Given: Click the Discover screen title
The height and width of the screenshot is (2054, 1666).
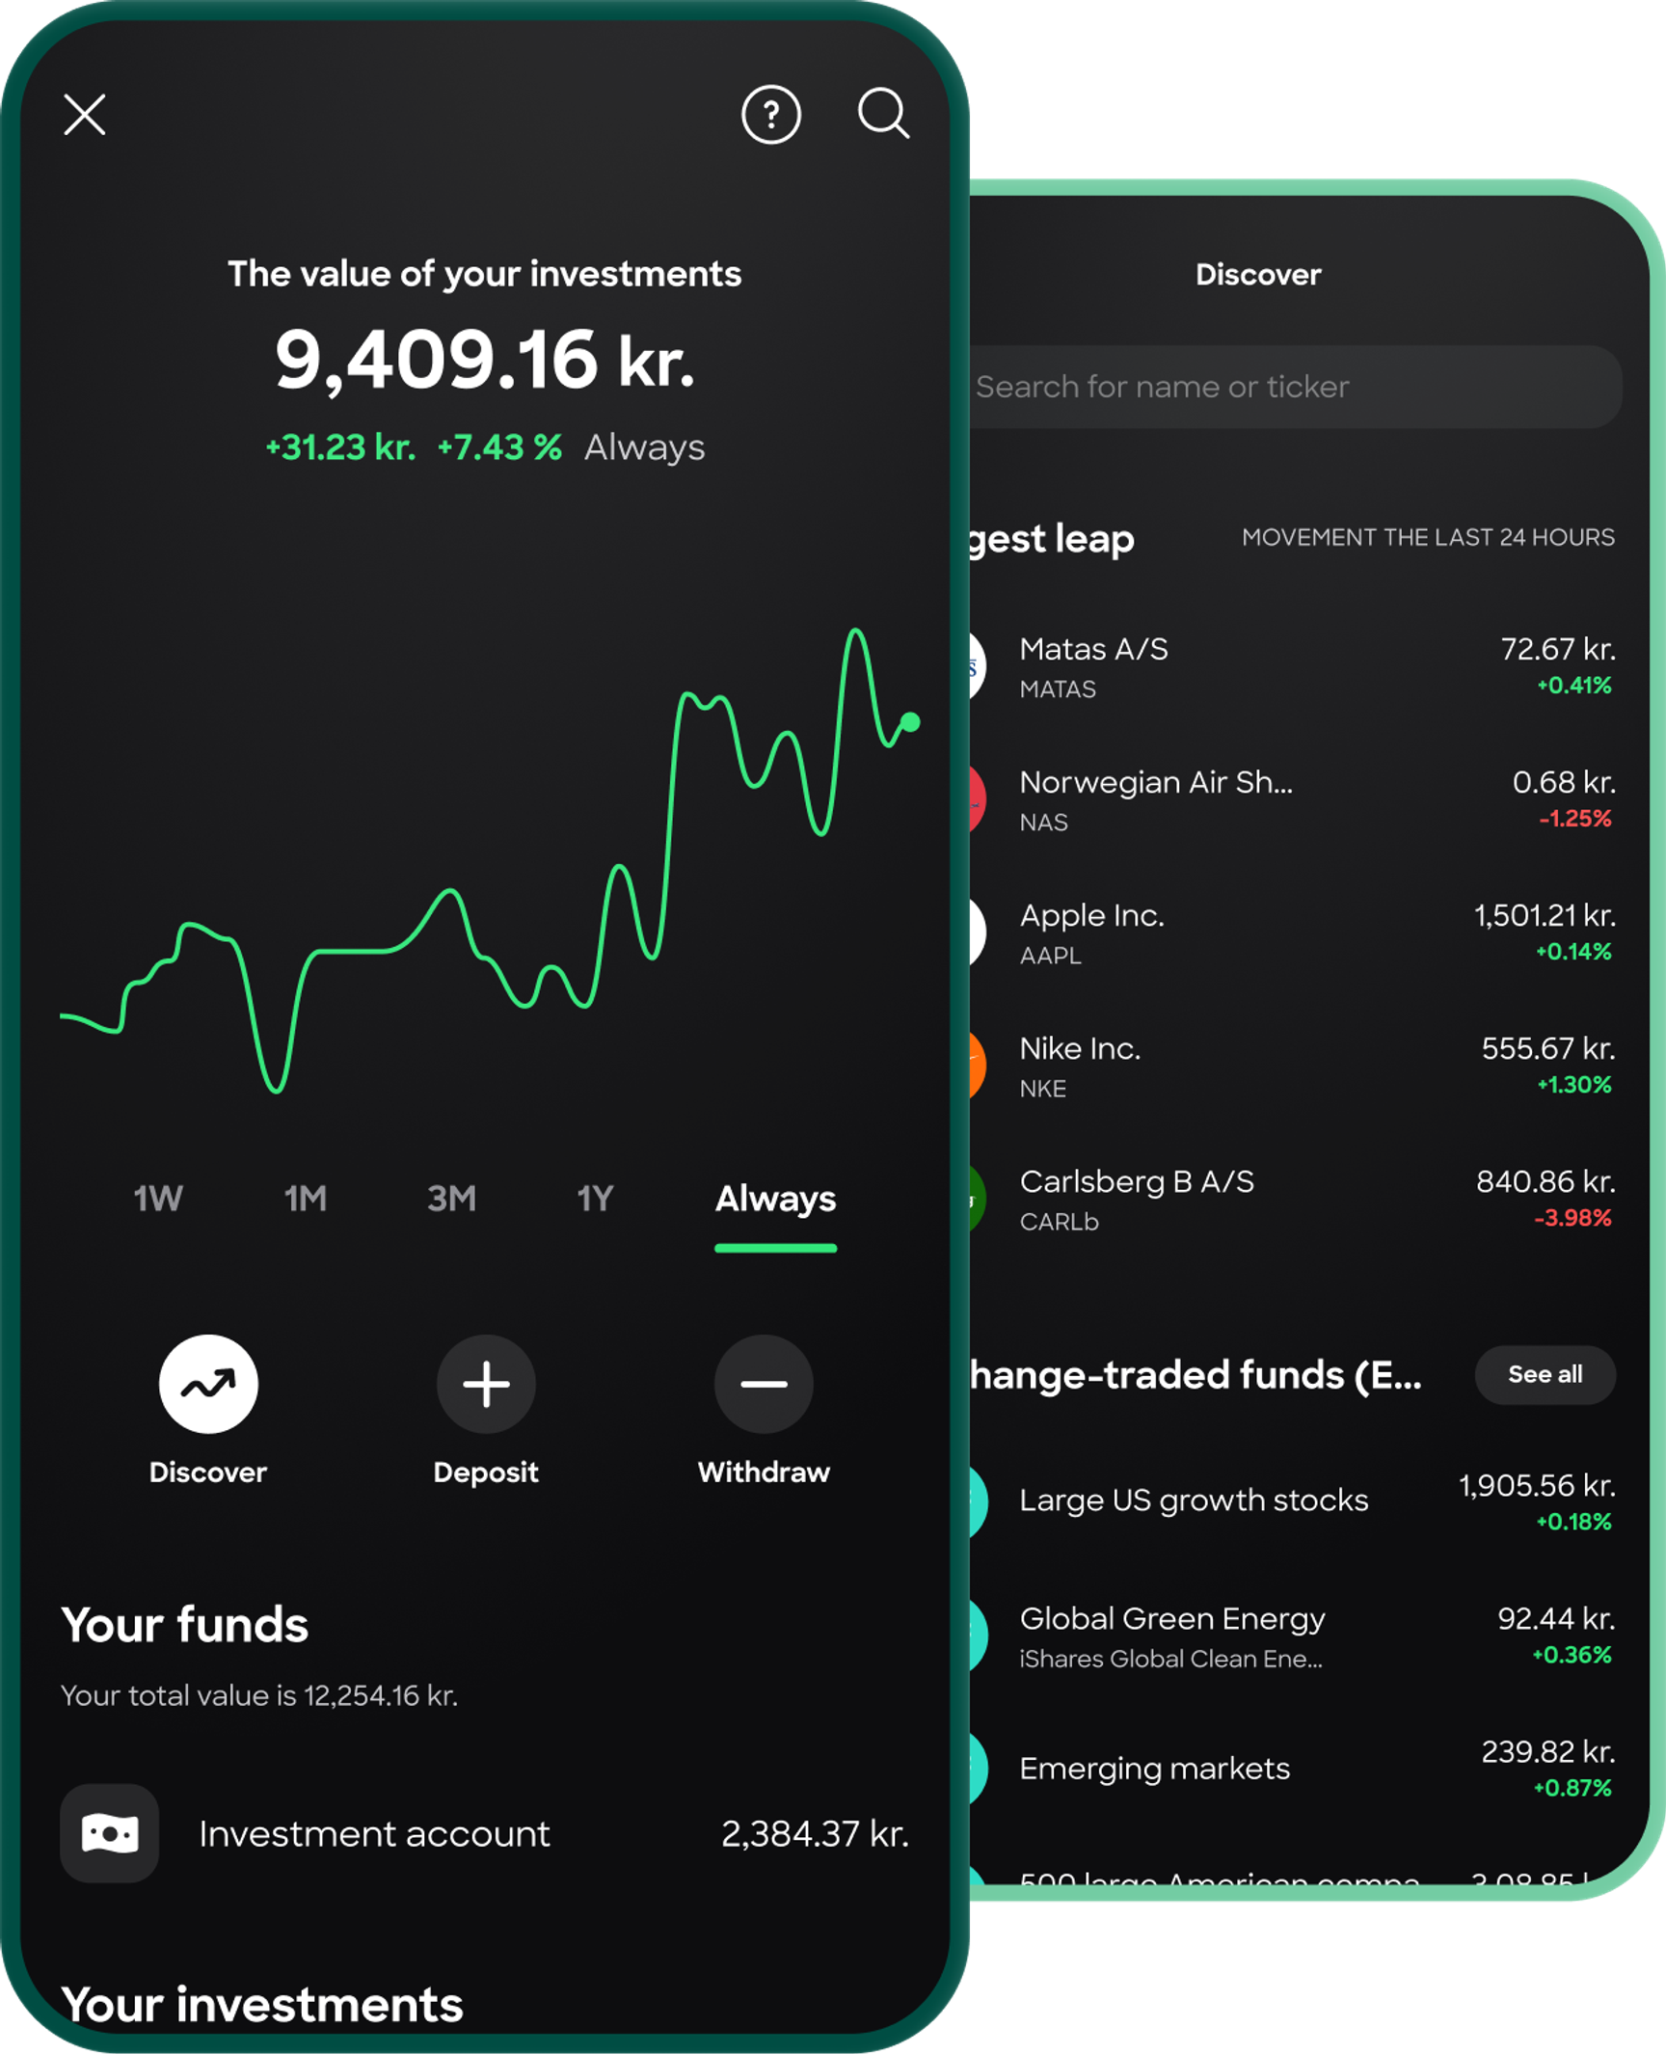Looking at the screenshot, I should click(x=1258, y=275).
